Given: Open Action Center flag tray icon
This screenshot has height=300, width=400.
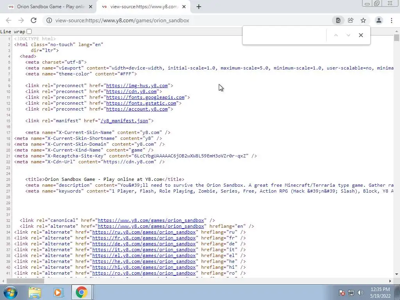Looking at the screenshot, I should 342,293.
